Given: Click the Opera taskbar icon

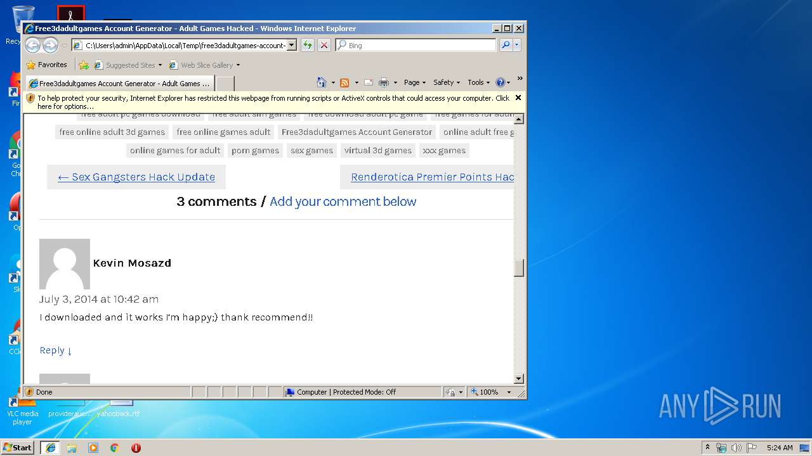Looking at the screenshot, I should point(136,448).
